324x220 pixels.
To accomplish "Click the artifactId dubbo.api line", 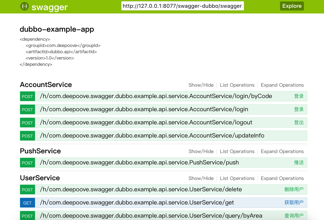I will coord(61,52).
